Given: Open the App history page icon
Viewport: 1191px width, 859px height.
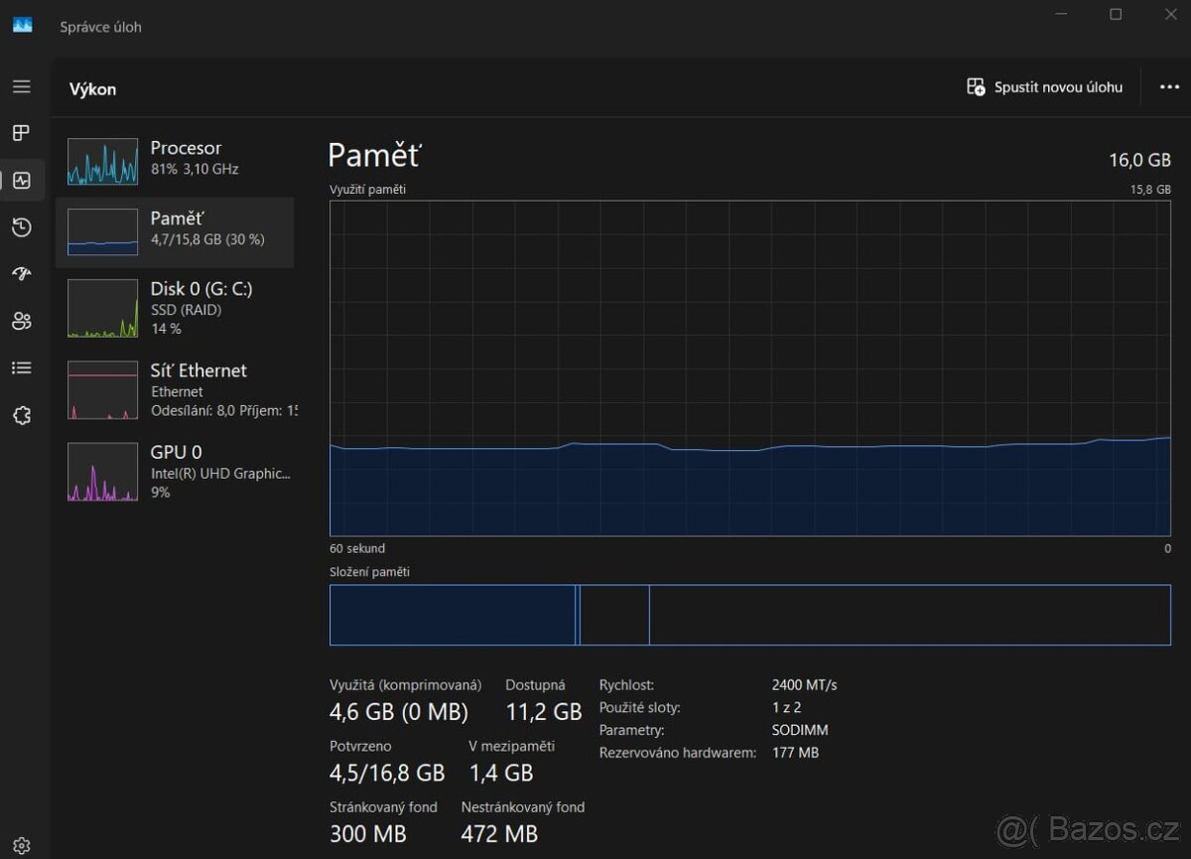Looking at the screenshot, I should point(22,227).
